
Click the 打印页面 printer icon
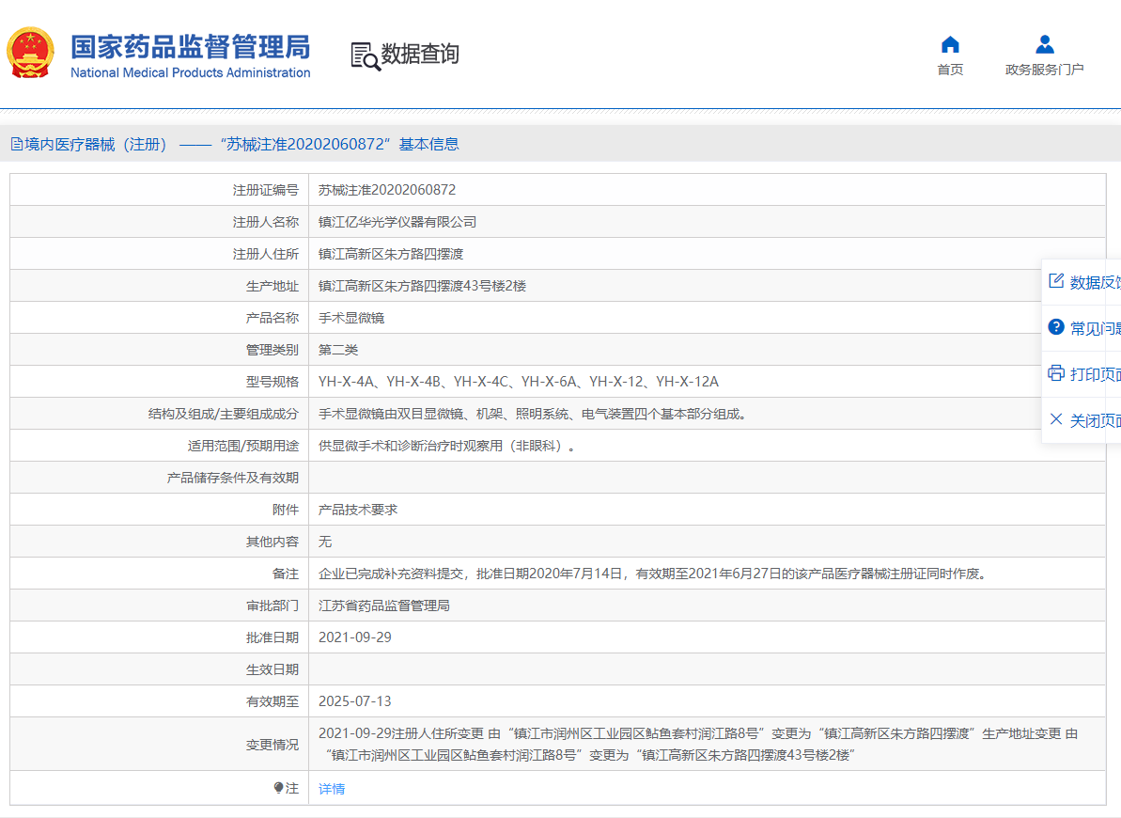coord(1056,373)
